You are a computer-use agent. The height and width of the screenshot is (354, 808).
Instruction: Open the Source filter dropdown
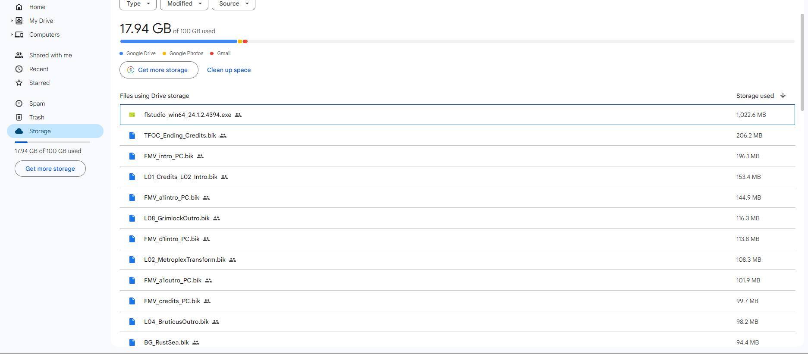pos(233,4)
